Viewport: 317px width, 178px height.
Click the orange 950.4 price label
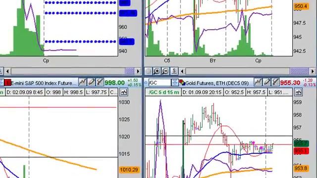pos(301,6)
